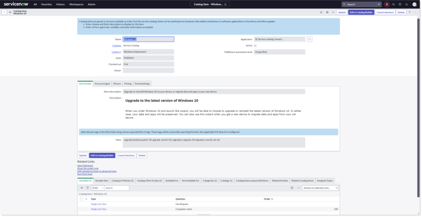Favorite this page with the star icon

(225, 4)
